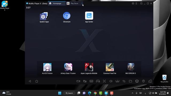Image resolution: width=171 pixels, height=96 pixels.
Task: Select the crop screen tool
Action: (x=124, y=81)
